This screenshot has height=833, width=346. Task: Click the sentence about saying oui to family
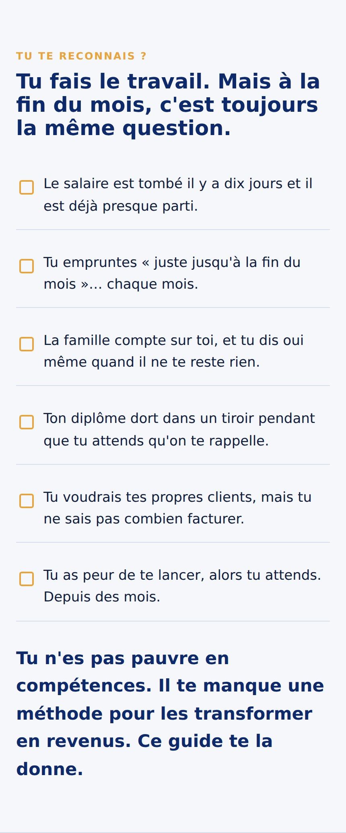[x=173, y=351]
